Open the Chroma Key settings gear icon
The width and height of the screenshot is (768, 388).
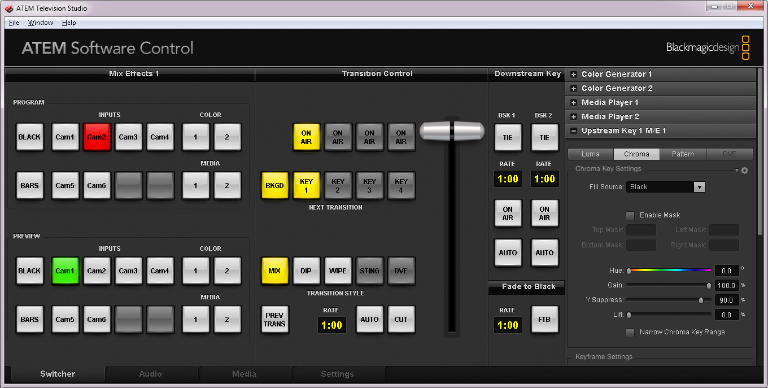(744, 170)
